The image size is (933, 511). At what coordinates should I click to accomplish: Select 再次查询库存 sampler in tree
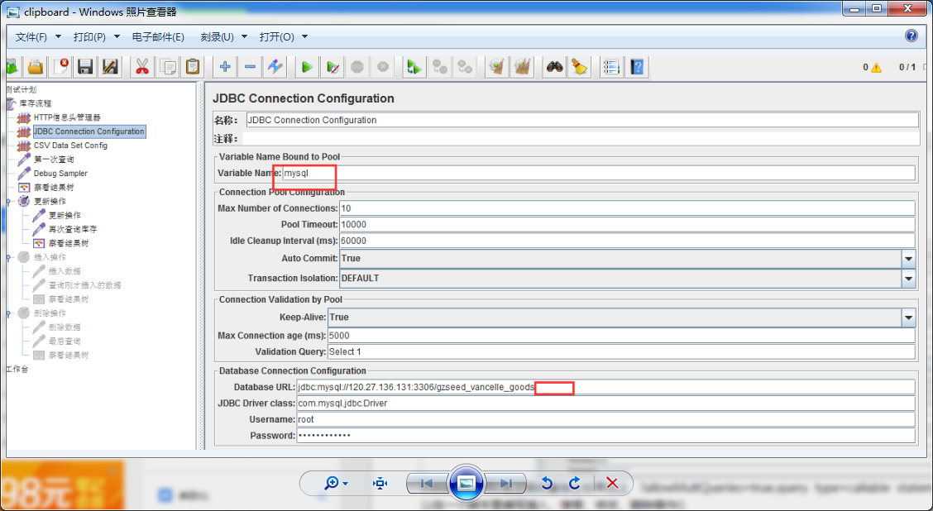point(73,230)
